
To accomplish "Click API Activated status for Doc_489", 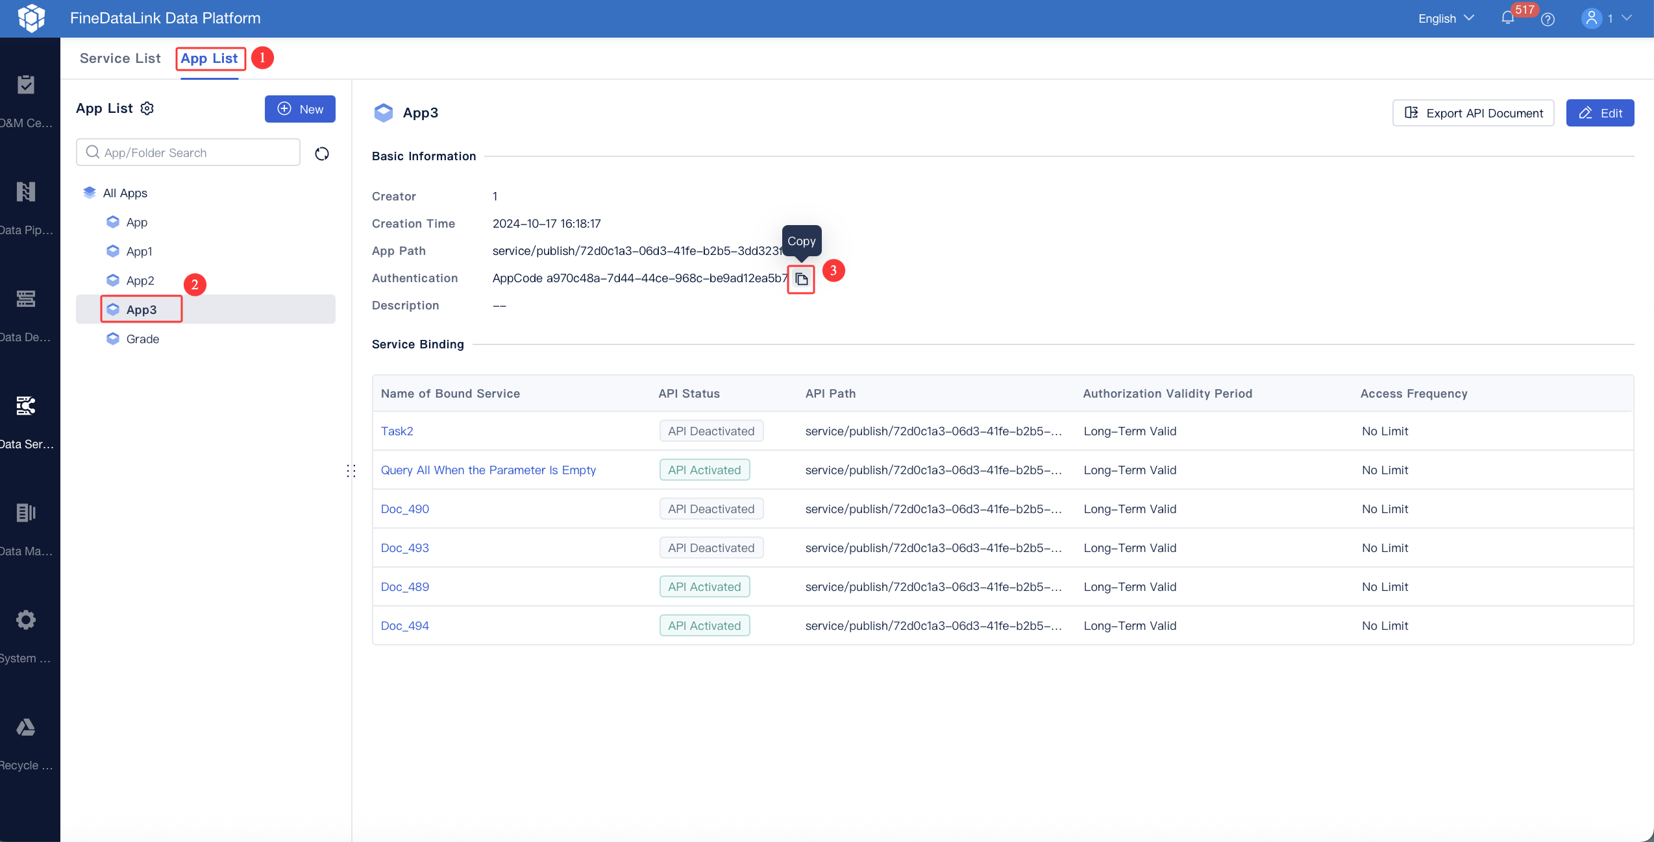I will (x=704, y=586).
